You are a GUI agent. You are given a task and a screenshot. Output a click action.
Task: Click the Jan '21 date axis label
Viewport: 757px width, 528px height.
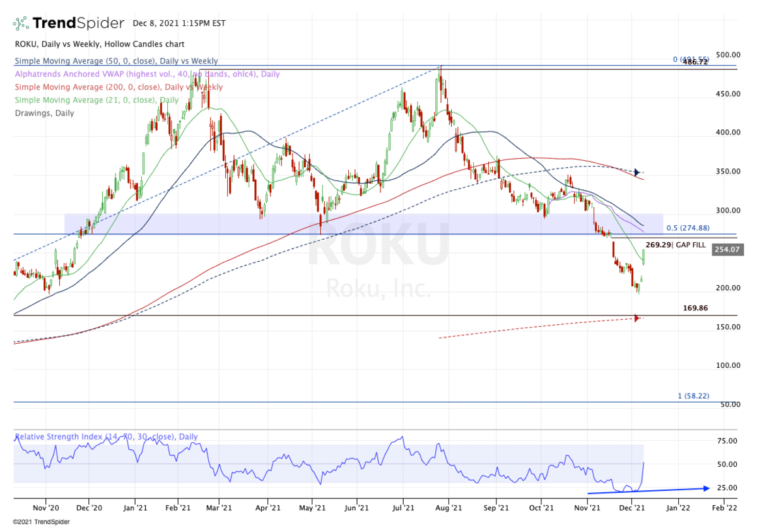134,507
